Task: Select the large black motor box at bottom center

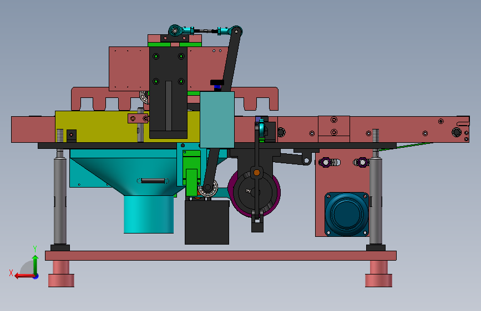Action: click(207, 222)
